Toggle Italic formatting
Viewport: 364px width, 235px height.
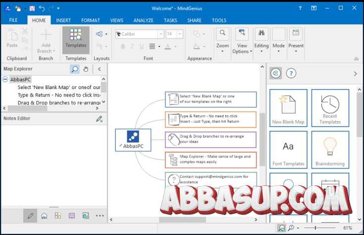pos(132,47)
